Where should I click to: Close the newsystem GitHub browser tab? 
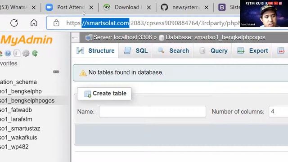(x=207, y=8)
